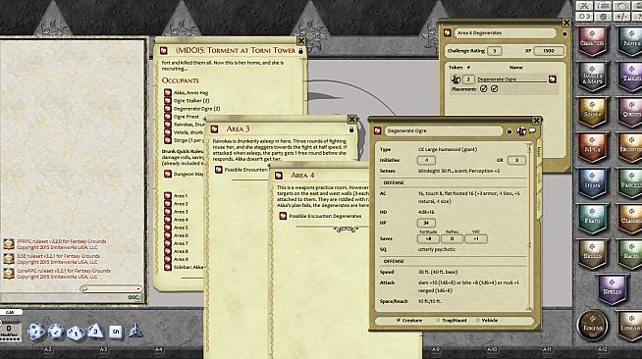Open the Feats sidebar banner
This screenshot has width=642, height=359.
pyautogui.click(x=592, y=219)
